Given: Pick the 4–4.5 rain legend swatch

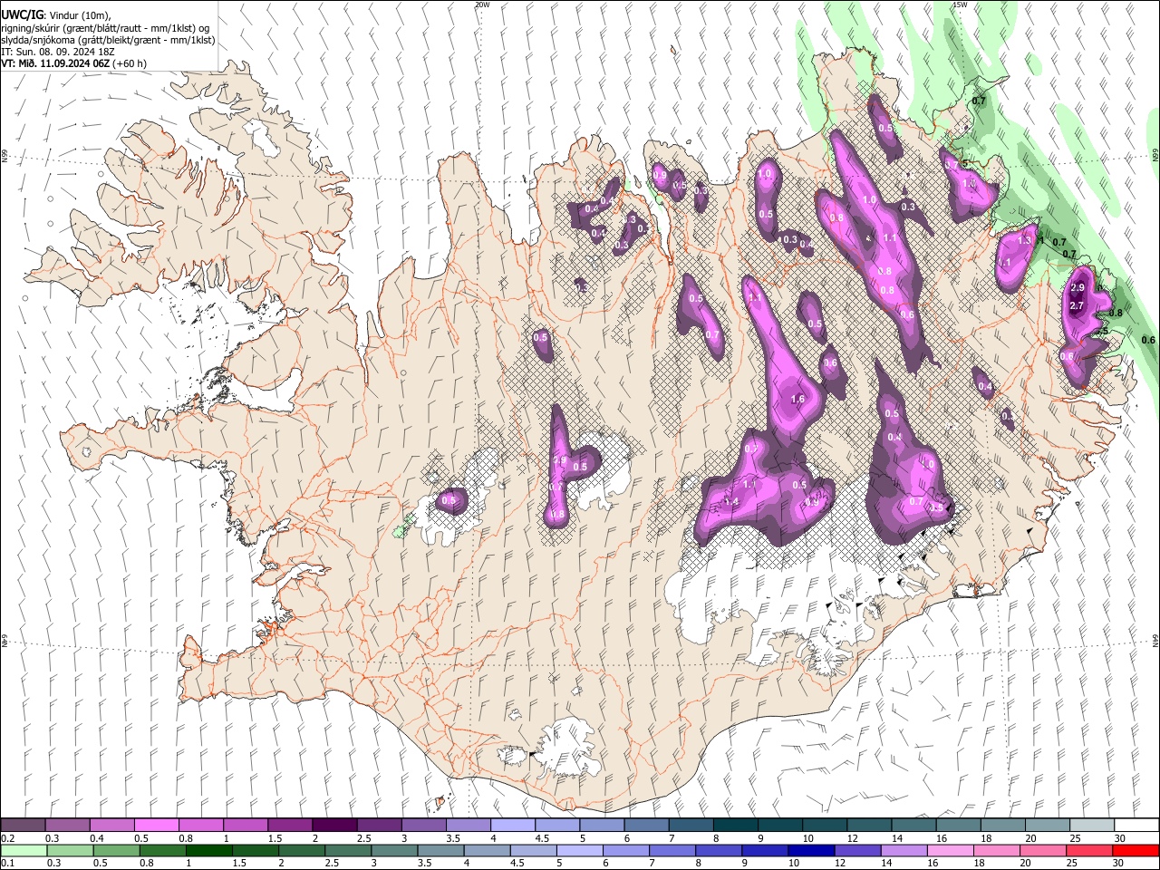Looking at the screenshot, I should click(x=487, y=851).
